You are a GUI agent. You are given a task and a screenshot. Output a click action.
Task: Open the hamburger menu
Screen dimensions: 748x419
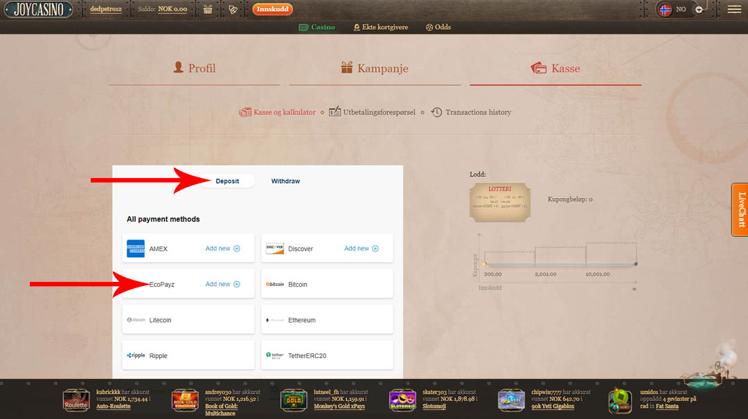coord(734,9)
